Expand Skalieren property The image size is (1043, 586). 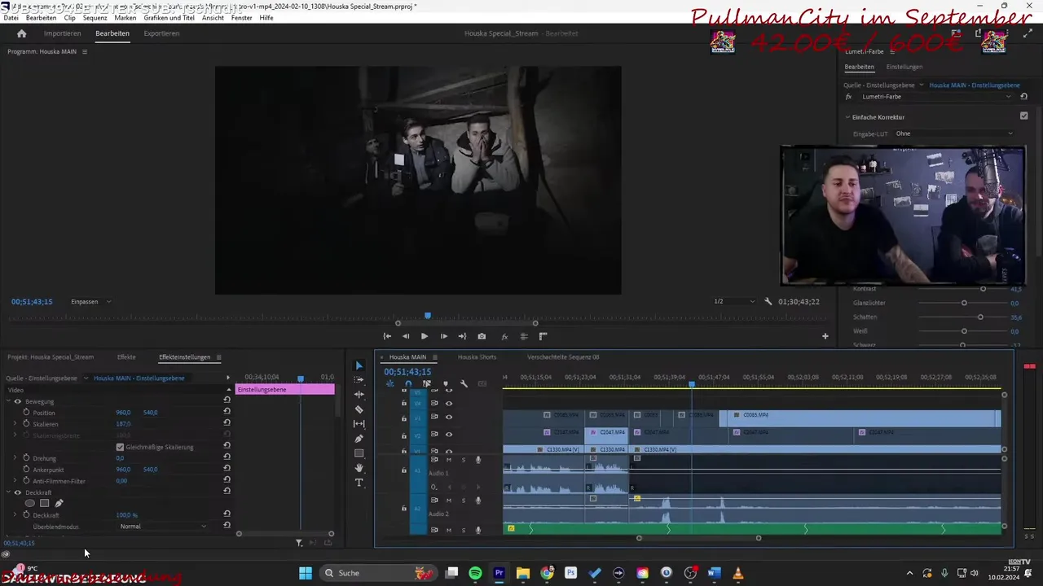[15, 424]
